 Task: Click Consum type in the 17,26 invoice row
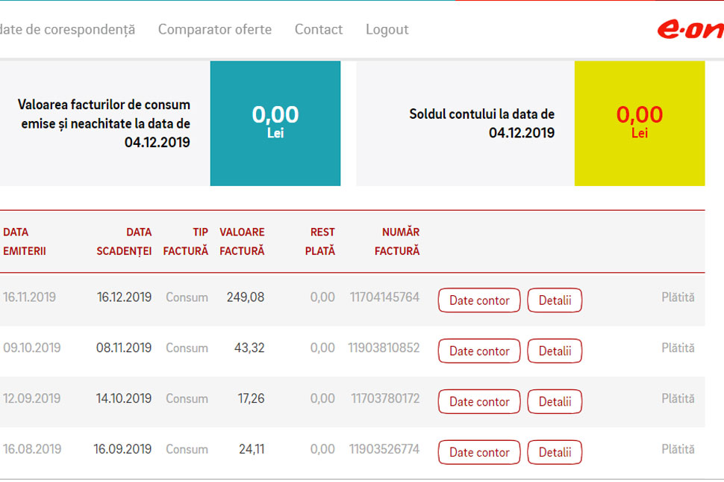click(x=187, y=398)
